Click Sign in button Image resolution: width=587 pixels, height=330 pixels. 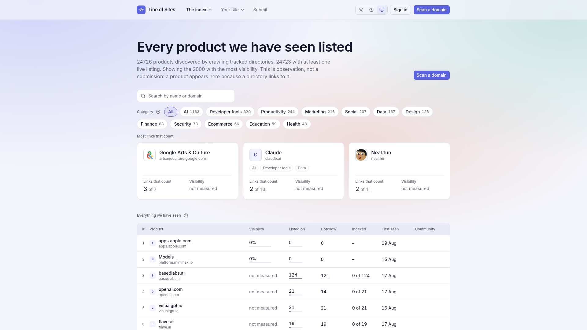401,10
